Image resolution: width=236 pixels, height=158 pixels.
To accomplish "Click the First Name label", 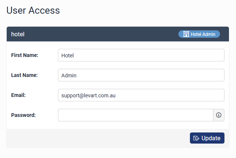I will point(25,55).
